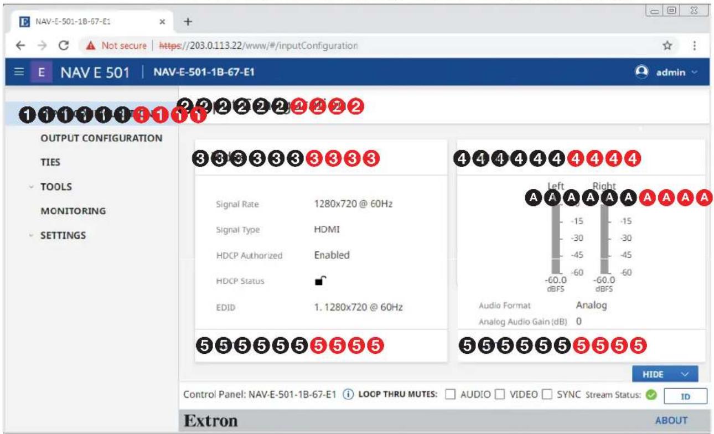Open the Monitoring page
The width and height of the screenshot is (714, 434).
pyautogui.click(x=73, y=211)
